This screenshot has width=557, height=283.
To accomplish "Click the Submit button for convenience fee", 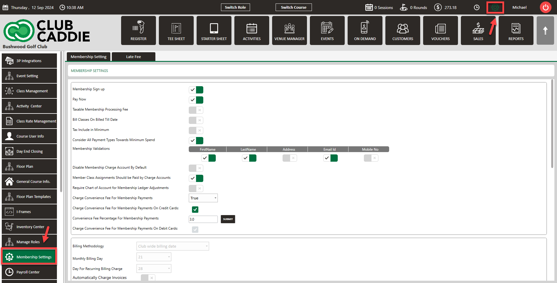I will (x=228, y=219).
